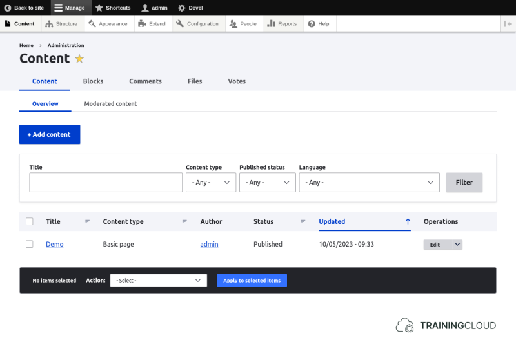Image resolution: width=516 pixels, height=353 pixels.
Task: Click the 'Published' status cell
Action: (268, 244)
